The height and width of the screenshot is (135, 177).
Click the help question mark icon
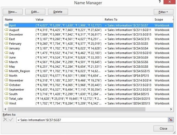(160, 3)
